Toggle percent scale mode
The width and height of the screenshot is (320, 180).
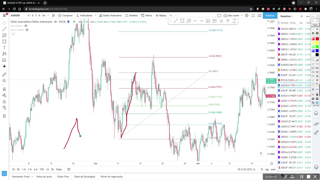pos(262,169)
